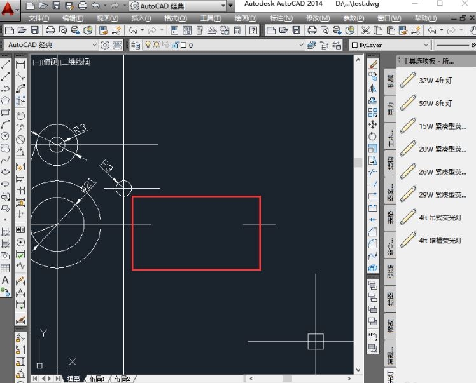Open the 绘图(D) menu

[245, 18]
